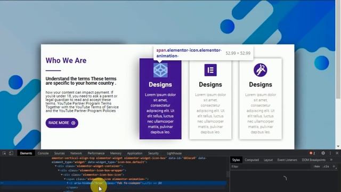Click the Understand the terms subheading
This screenshot has width=341, height=192.
click(81, 81)
